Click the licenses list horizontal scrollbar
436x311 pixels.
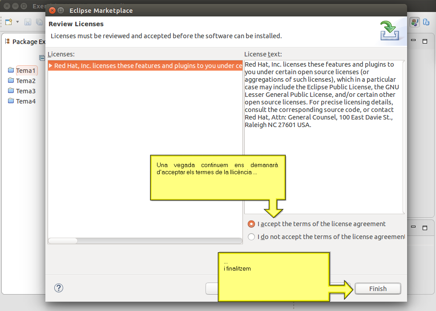pos(145,241)
